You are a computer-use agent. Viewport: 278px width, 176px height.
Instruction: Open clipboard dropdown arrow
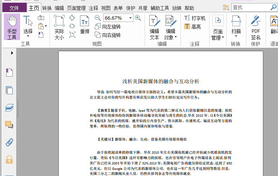[46, 26]
